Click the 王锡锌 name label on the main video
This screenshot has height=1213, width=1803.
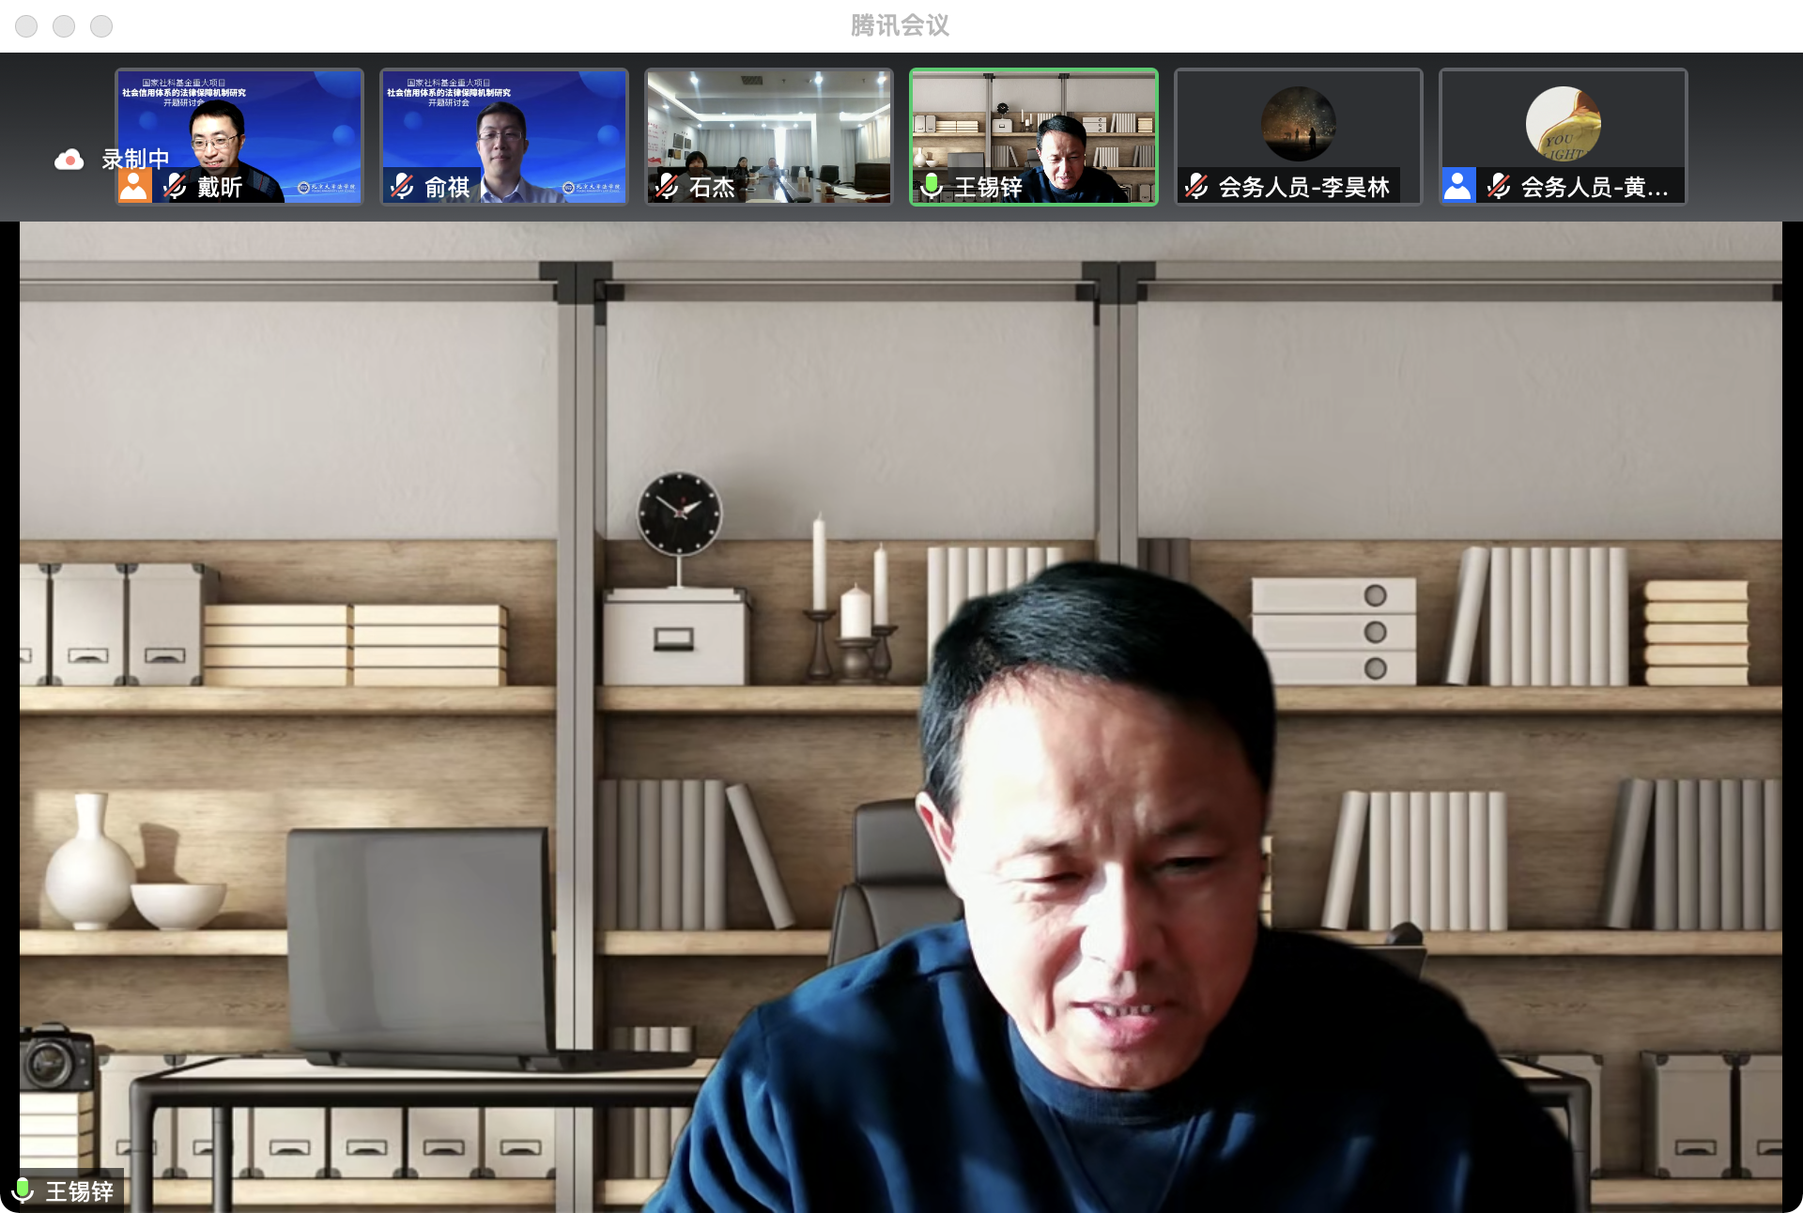coord(80,1190)
